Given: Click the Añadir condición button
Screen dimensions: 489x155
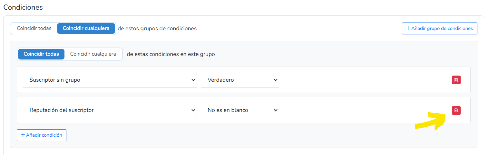Looking at the screenshot, I should [x=42, y=135].
